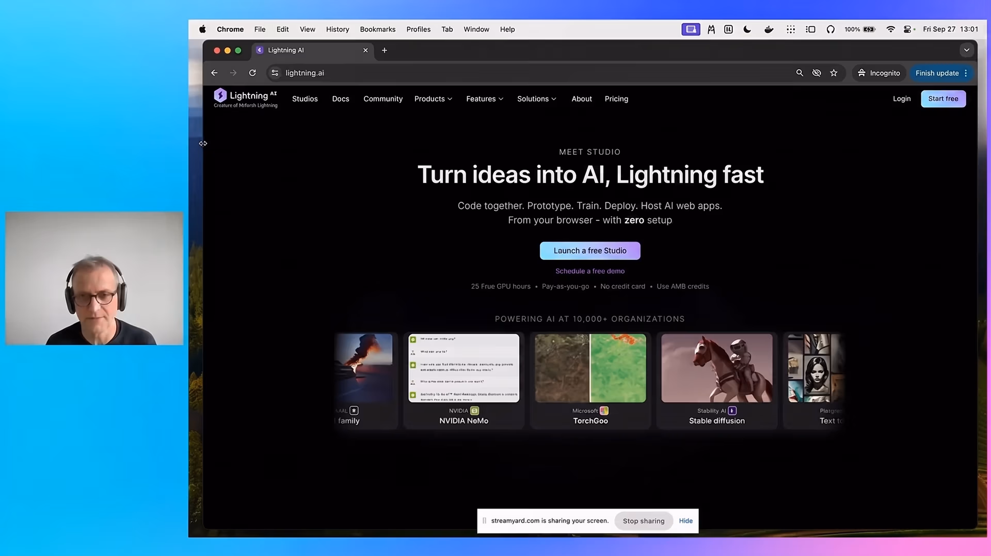991x556 pixels.
Task: Select the Lightning AI browser tab
Action: pos(313,50)
